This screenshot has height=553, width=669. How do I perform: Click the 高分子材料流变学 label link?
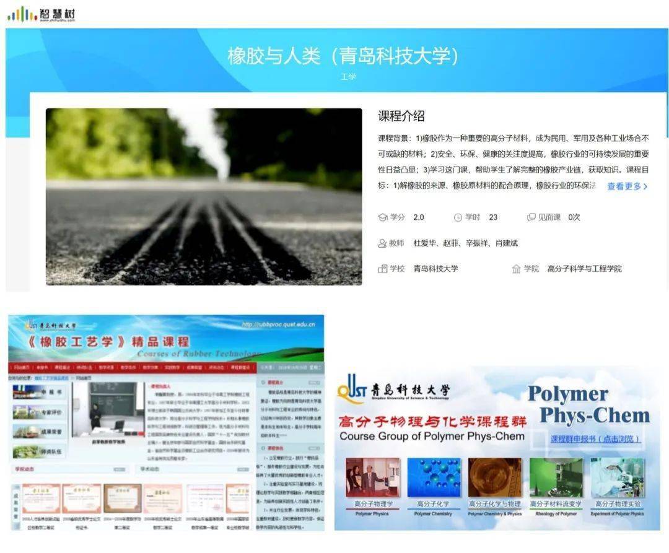pos(556,504)
